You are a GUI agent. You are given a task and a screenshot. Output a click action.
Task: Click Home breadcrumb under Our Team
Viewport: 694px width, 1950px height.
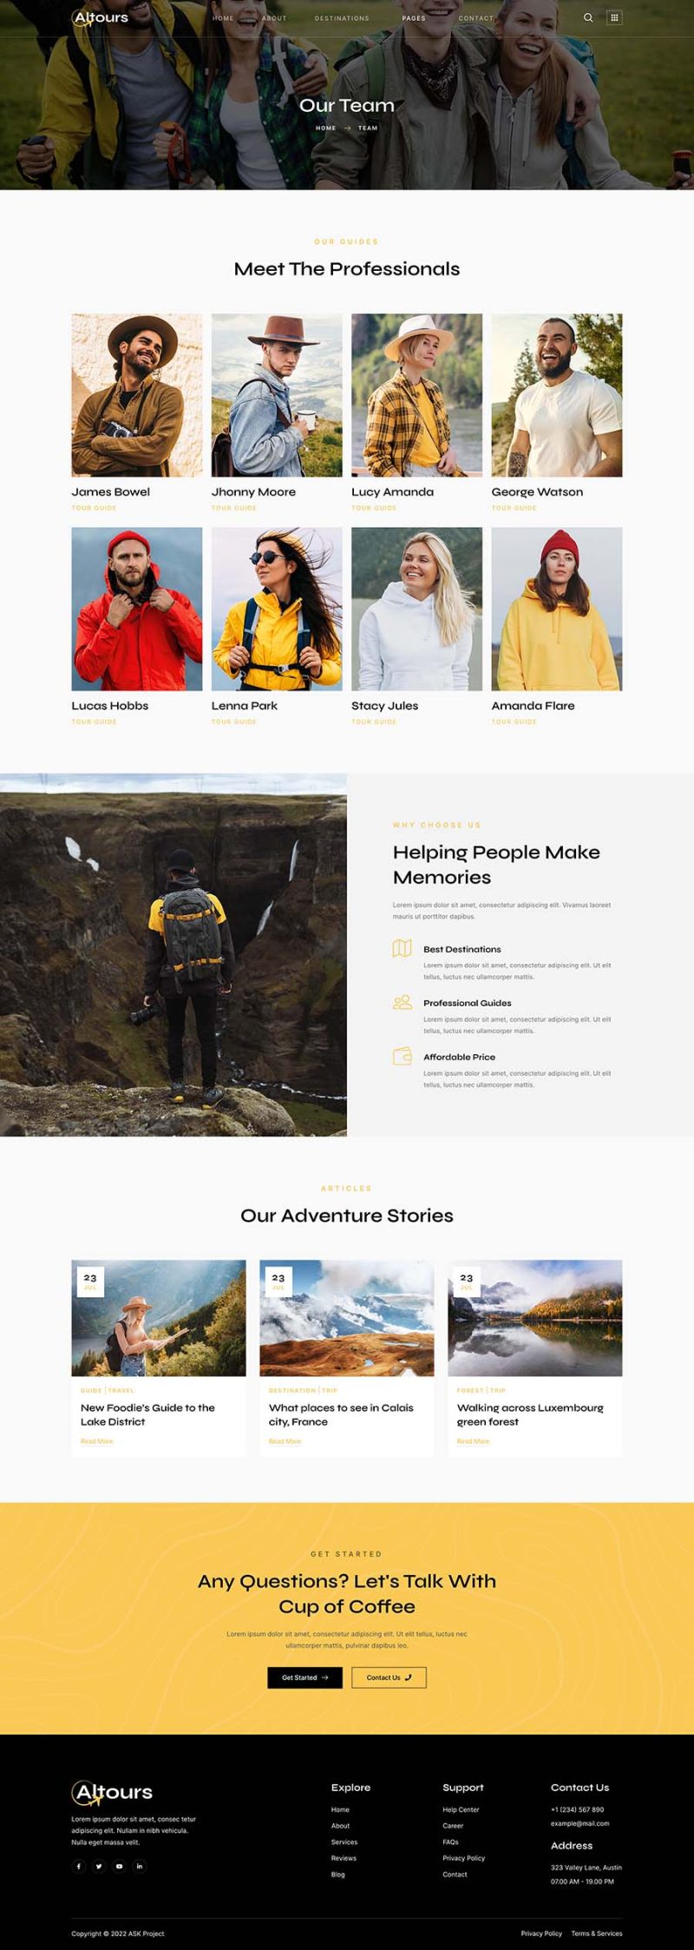pyautogui.click(x=325, y=128)
